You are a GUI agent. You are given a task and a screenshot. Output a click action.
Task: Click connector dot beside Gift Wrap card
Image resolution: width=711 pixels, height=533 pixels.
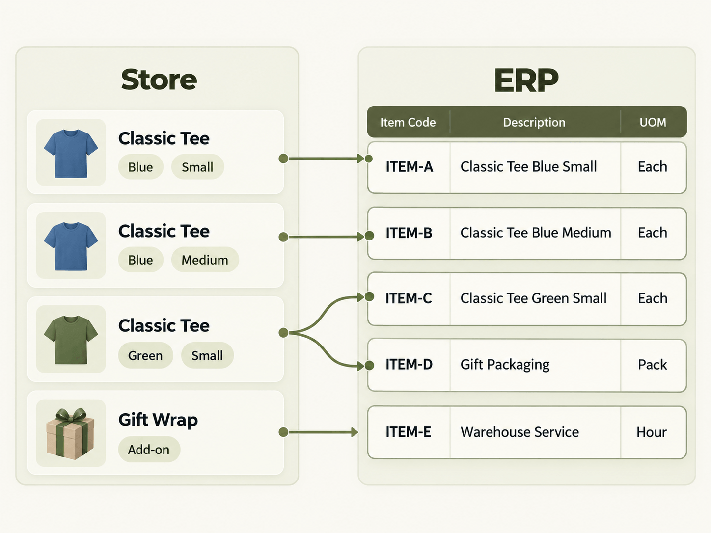(x=283, y=432)
